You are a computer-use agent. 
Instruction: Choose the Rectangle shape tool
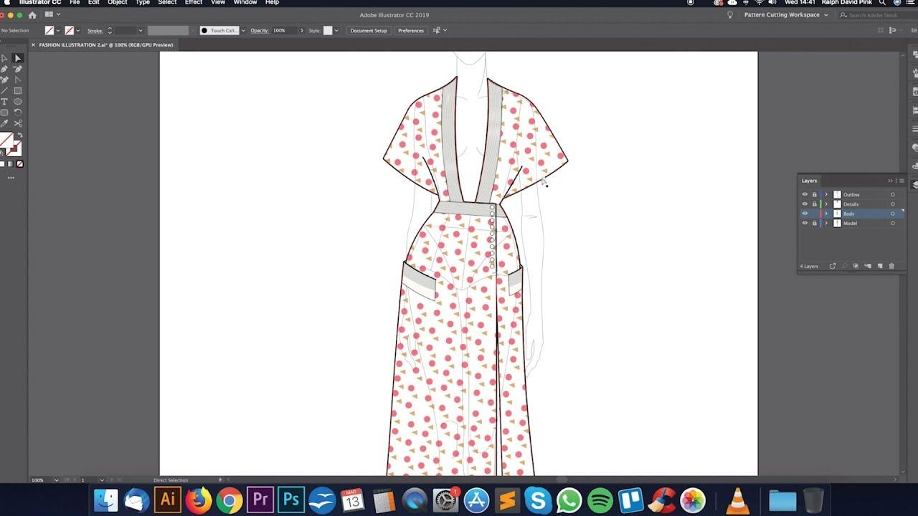17,90
